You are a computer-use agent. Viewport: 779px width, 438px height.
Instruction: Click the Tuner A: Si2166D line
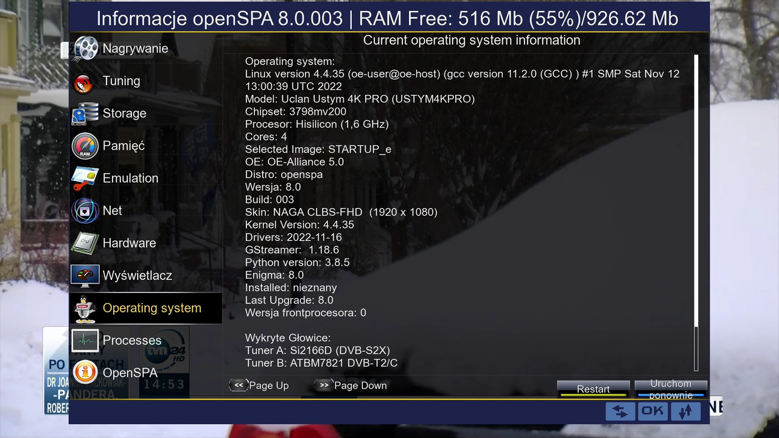coord(318,350)
